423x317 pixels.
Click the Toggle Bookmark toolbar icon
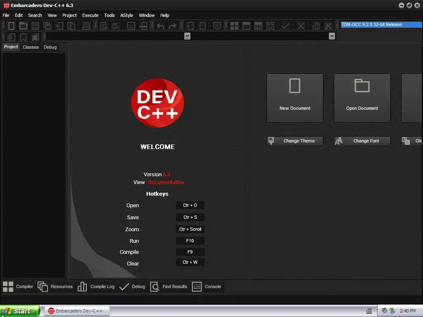pyautogui.click(x=23, y=37)
